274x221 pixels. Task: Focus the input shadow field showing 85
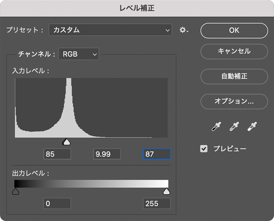pyautogui.click(x=57, y=154)
